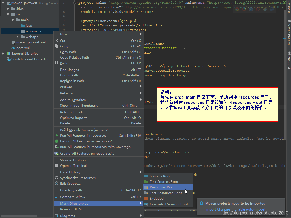Click the Synchronize refresh icon
Viewport: 291px width, 218px height.
pyautogui.click(x=57, y=178)
